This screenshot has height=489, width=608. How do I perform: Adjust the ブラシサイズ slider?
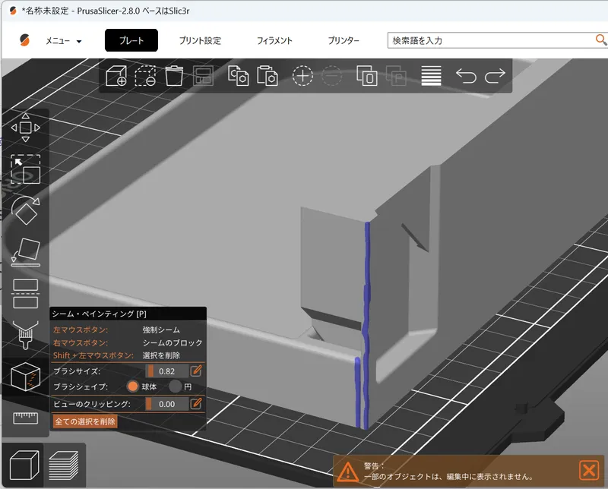click(166, 371)
